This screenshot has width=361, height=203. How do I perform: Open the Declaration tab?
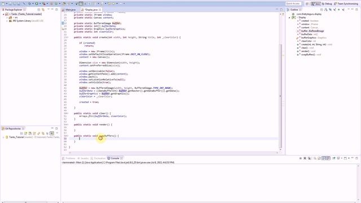click(x=98, y=158)
